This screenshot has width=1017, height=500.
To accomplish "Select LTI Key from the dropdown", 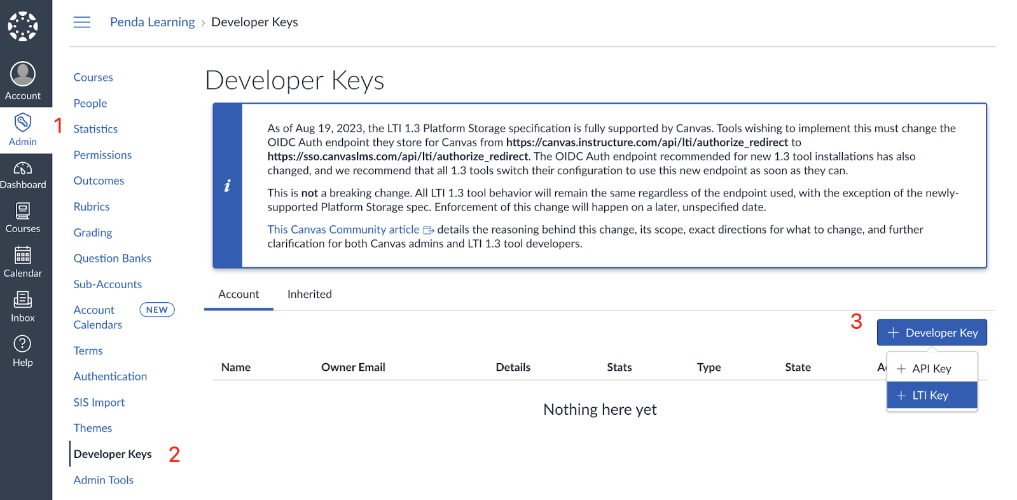I will pyautogui.click(x=932, y=395).
